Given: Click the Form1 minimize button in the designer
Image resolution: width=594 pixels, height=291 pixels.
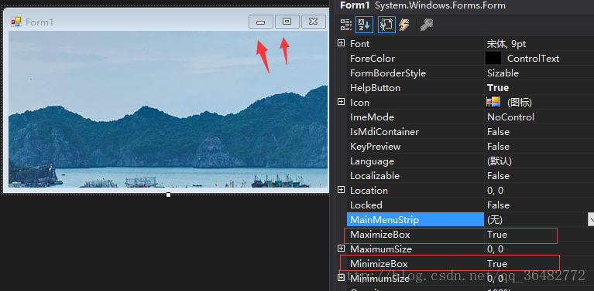Looking at the screenshot, I should pos(261,22).
